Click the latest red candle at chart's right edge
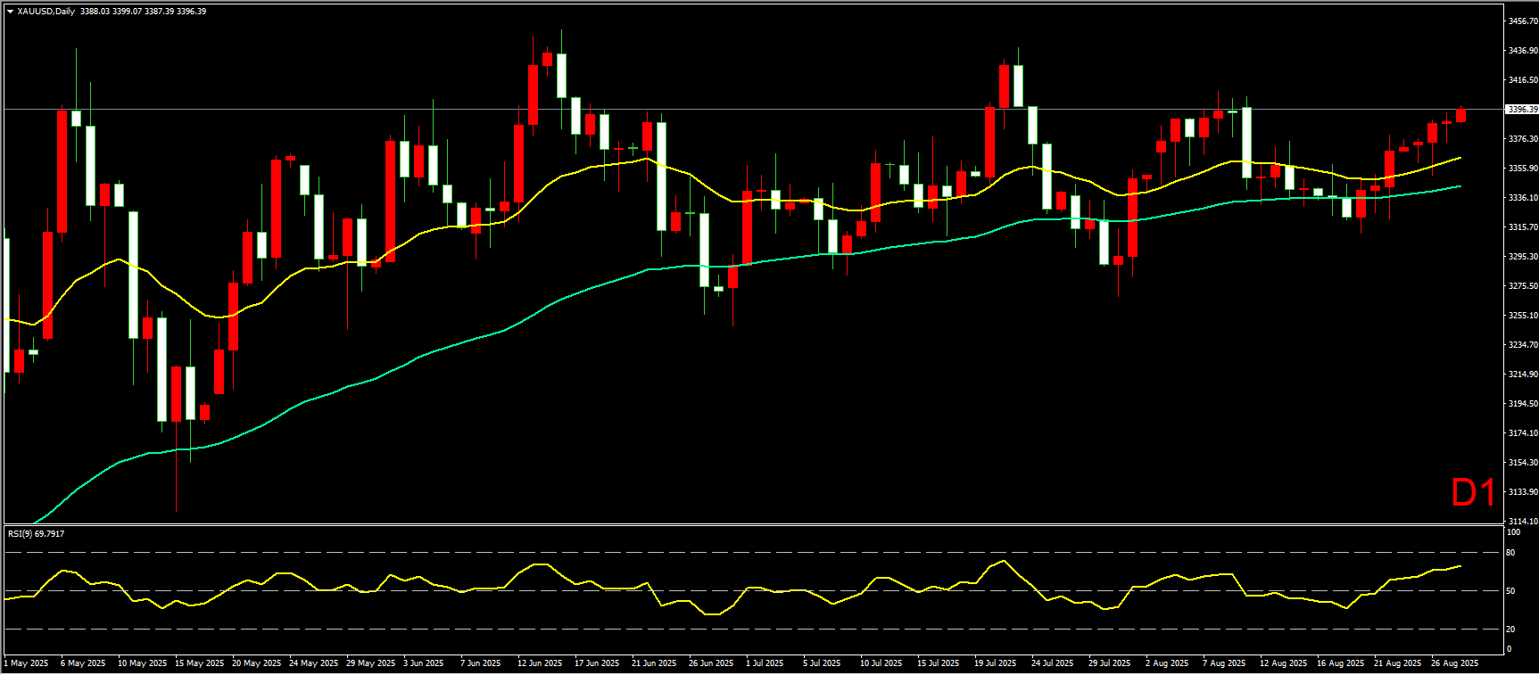This screenshot has width=1539, height=675. click(1460, 115)
